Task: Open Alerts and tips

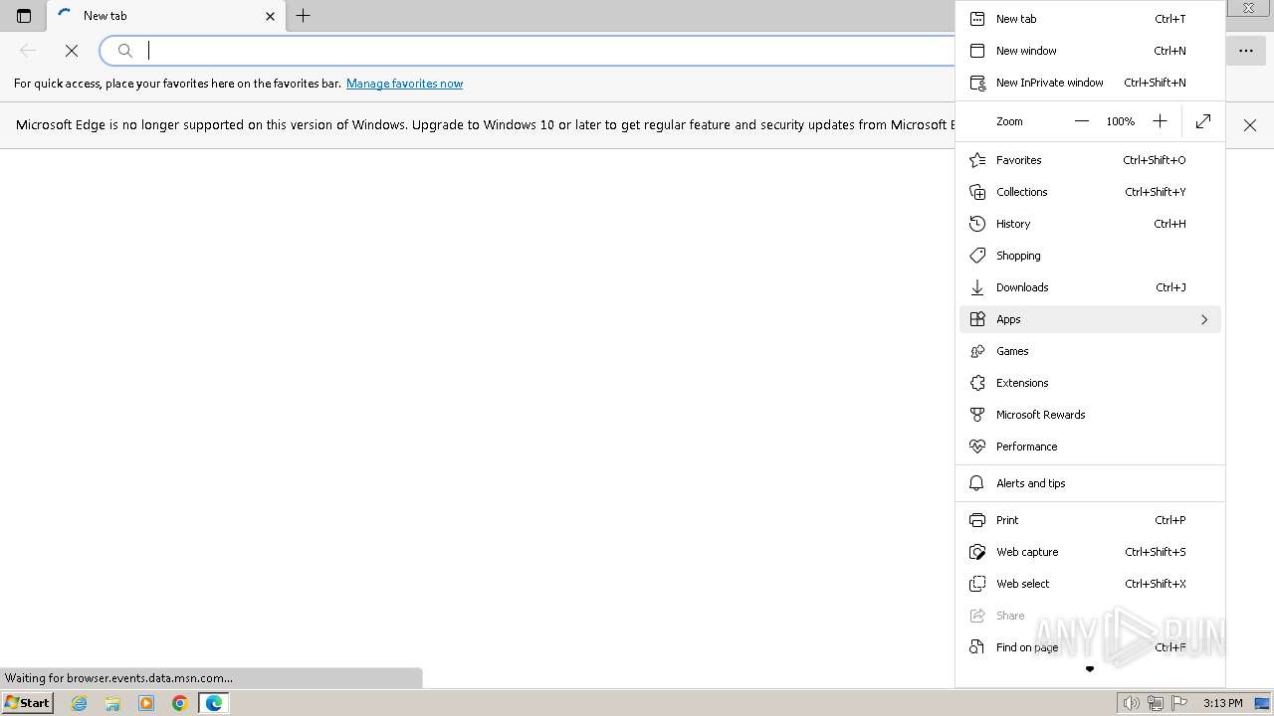Action: pyautogui.click(x=1090, y=483)
